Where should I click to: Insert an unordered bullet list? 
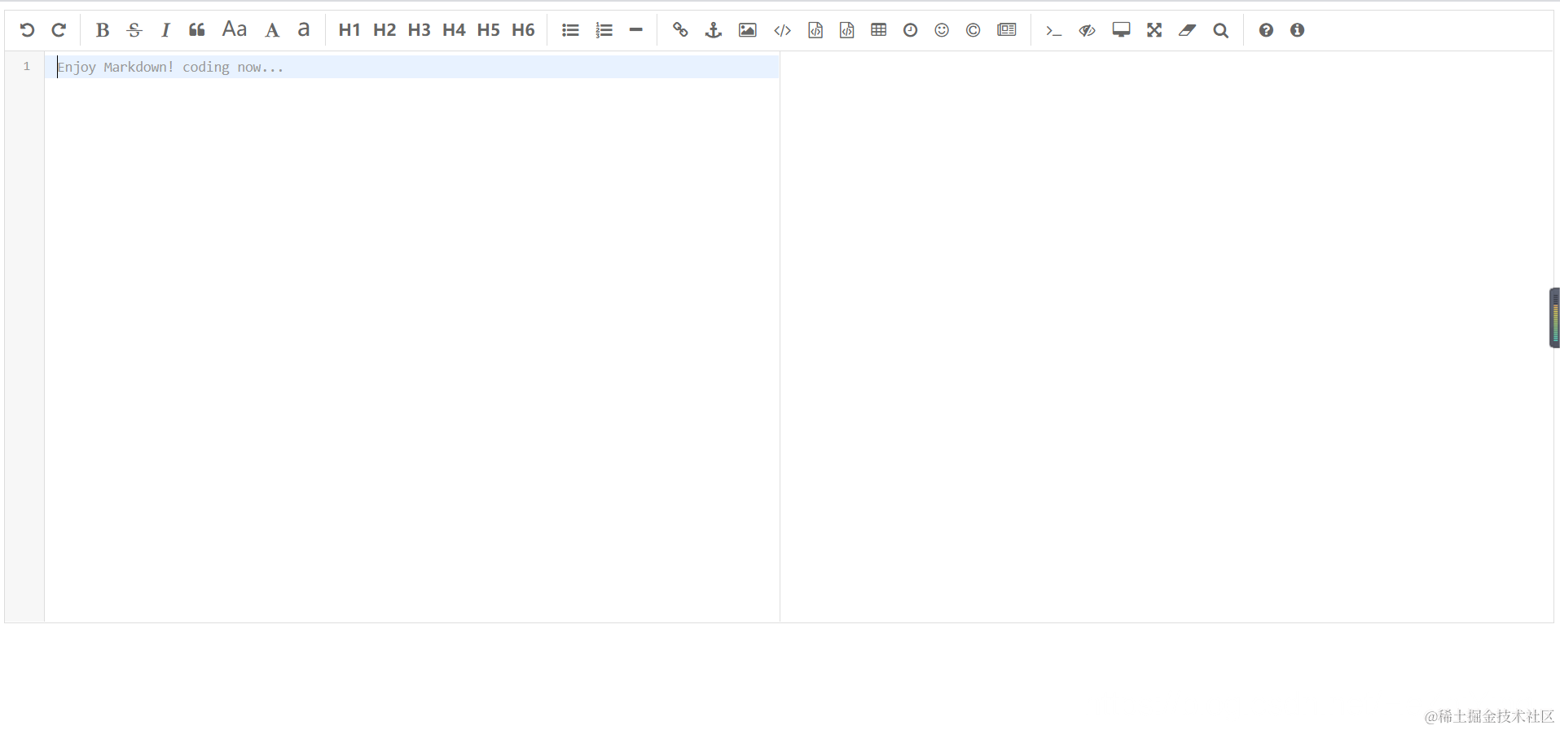(x=570, y=30)
